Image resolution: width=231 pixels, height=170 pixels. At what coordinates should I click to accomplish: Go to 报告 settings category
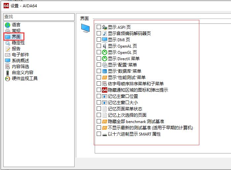click(16, 49)
